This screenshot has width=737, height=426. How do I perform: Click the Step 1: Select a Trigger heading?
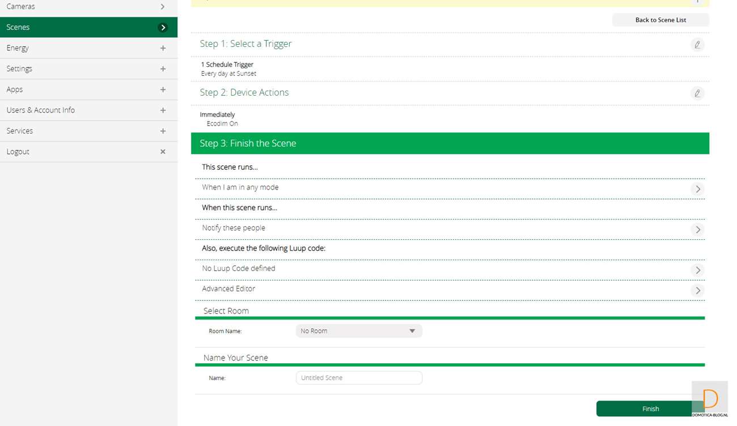(245, 44)
